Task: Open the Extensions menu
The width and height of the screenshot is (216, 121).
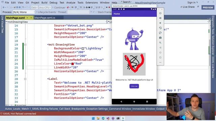Action: tap(91, 3)
